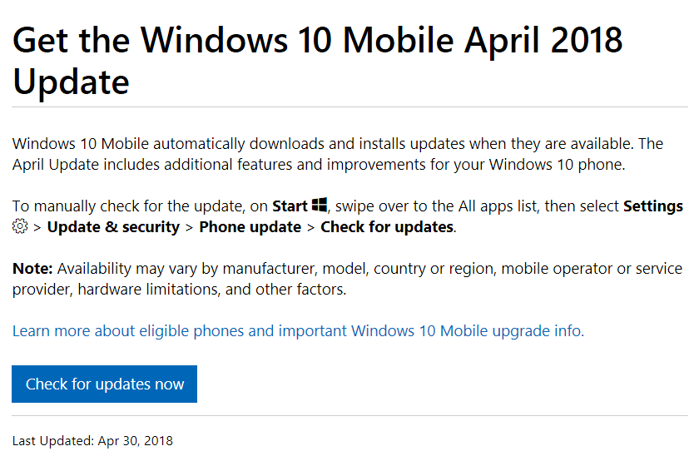
Task: Click the chevron right after the gear icon
Action: point(37,228)
